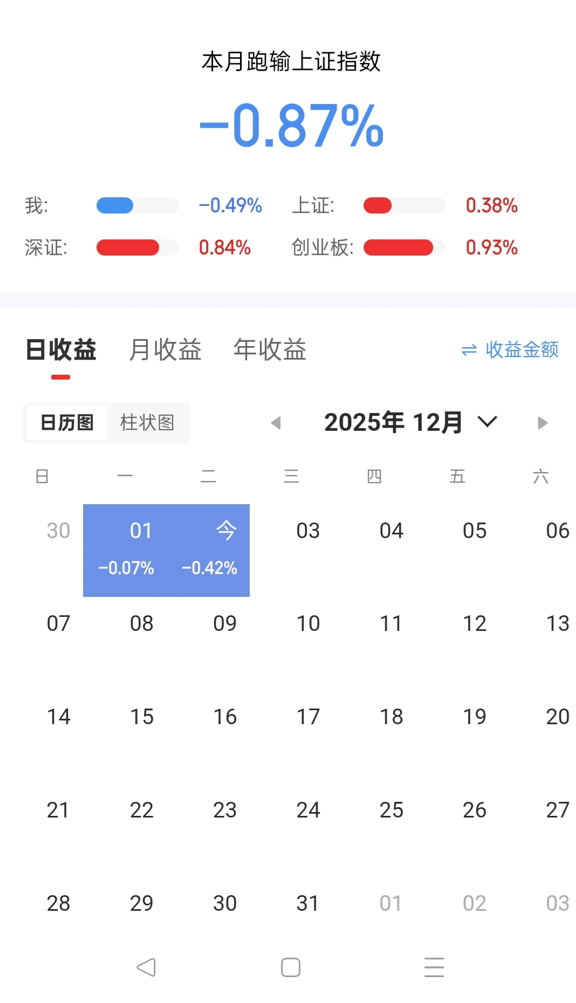Switch to 柱状图 bar chart view
This screenshot has width=576, height=1003.
(147, 423)
